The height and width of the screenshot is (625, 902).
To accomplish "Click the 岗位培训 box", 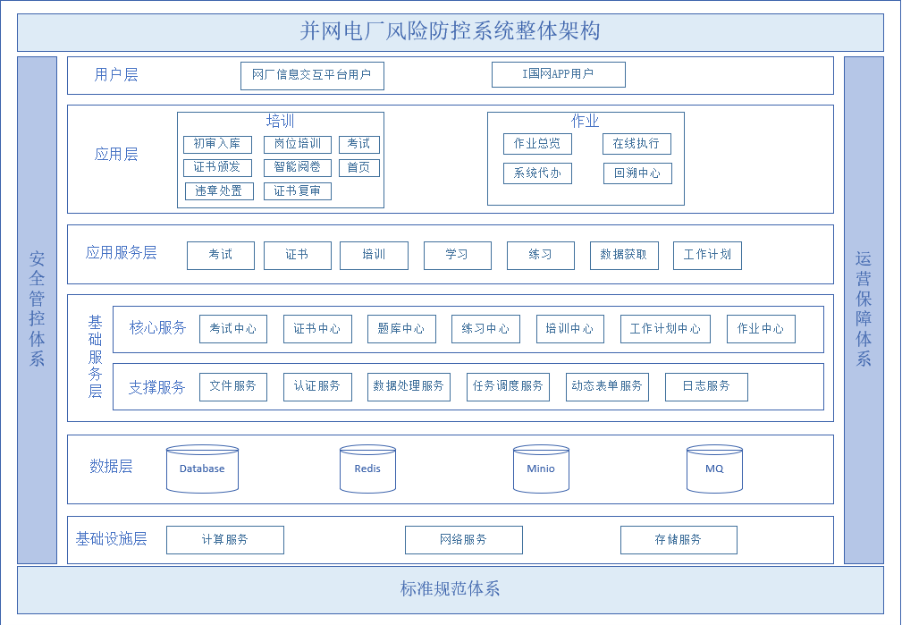I will tap(298, 144).
